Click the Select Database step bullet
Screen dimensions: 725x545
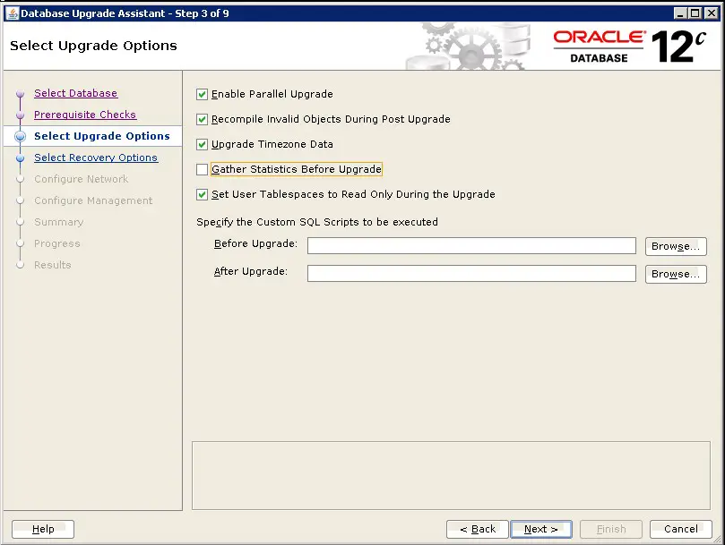point(20,94)
